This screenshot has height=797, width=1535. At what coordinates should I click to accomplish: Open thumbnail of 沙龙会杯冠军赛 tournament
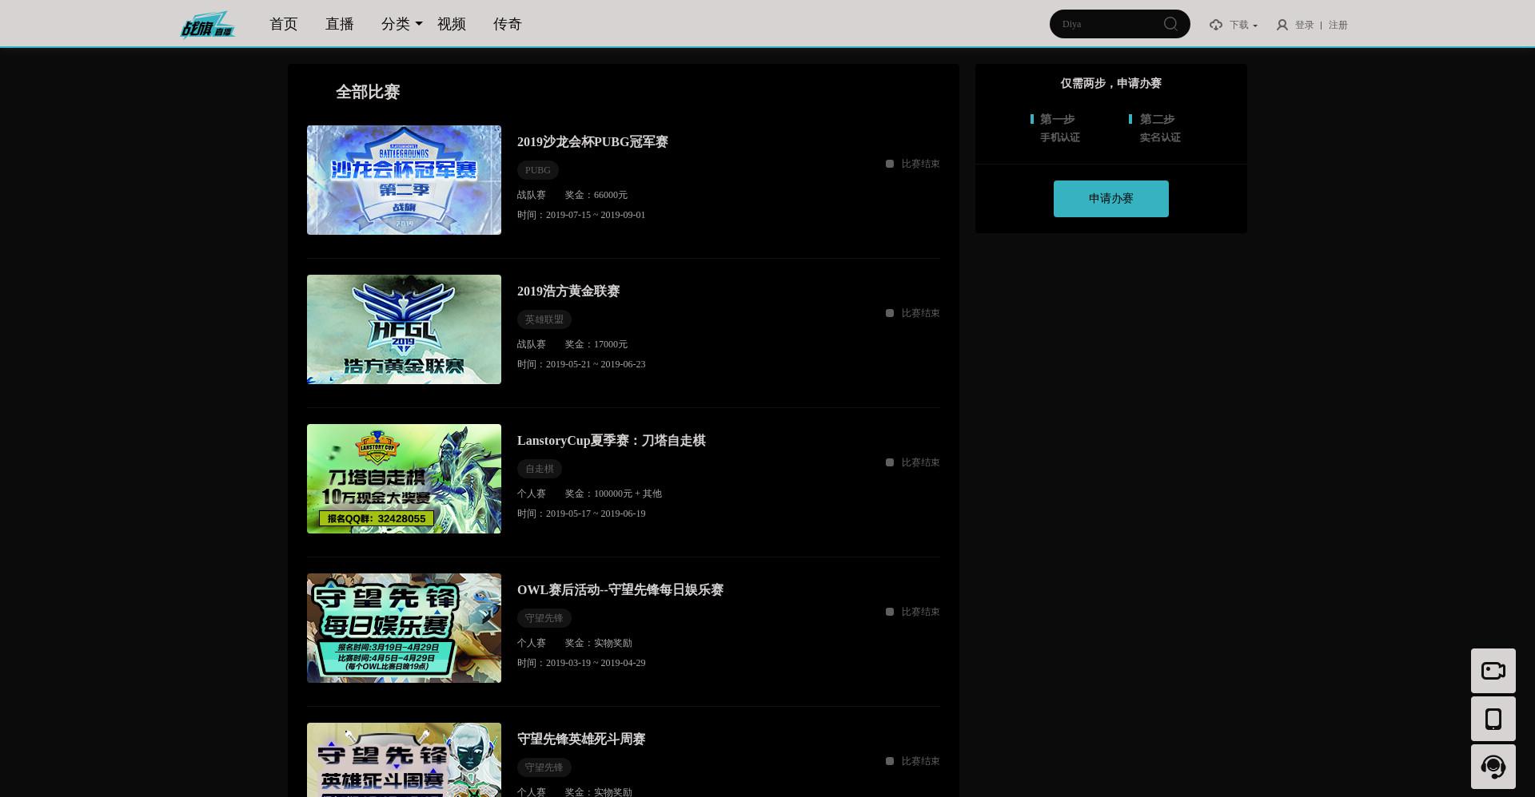click(x=404, y=180)
